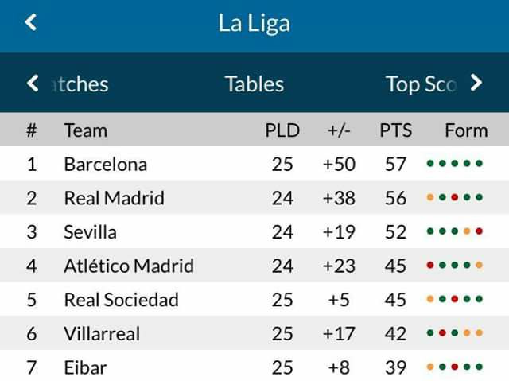The width and height of the screenshot is (509, 381).
Task: Click the +/- goal difference header
Action: 339,130
